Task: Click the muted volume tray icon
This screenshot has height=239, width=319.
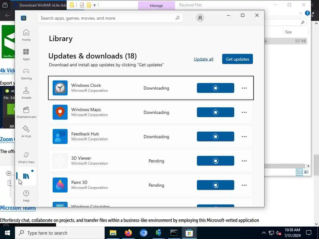Action: click(x=279, y=233)
